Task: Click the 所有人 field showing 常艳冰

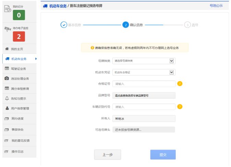Action: point(144,119)
